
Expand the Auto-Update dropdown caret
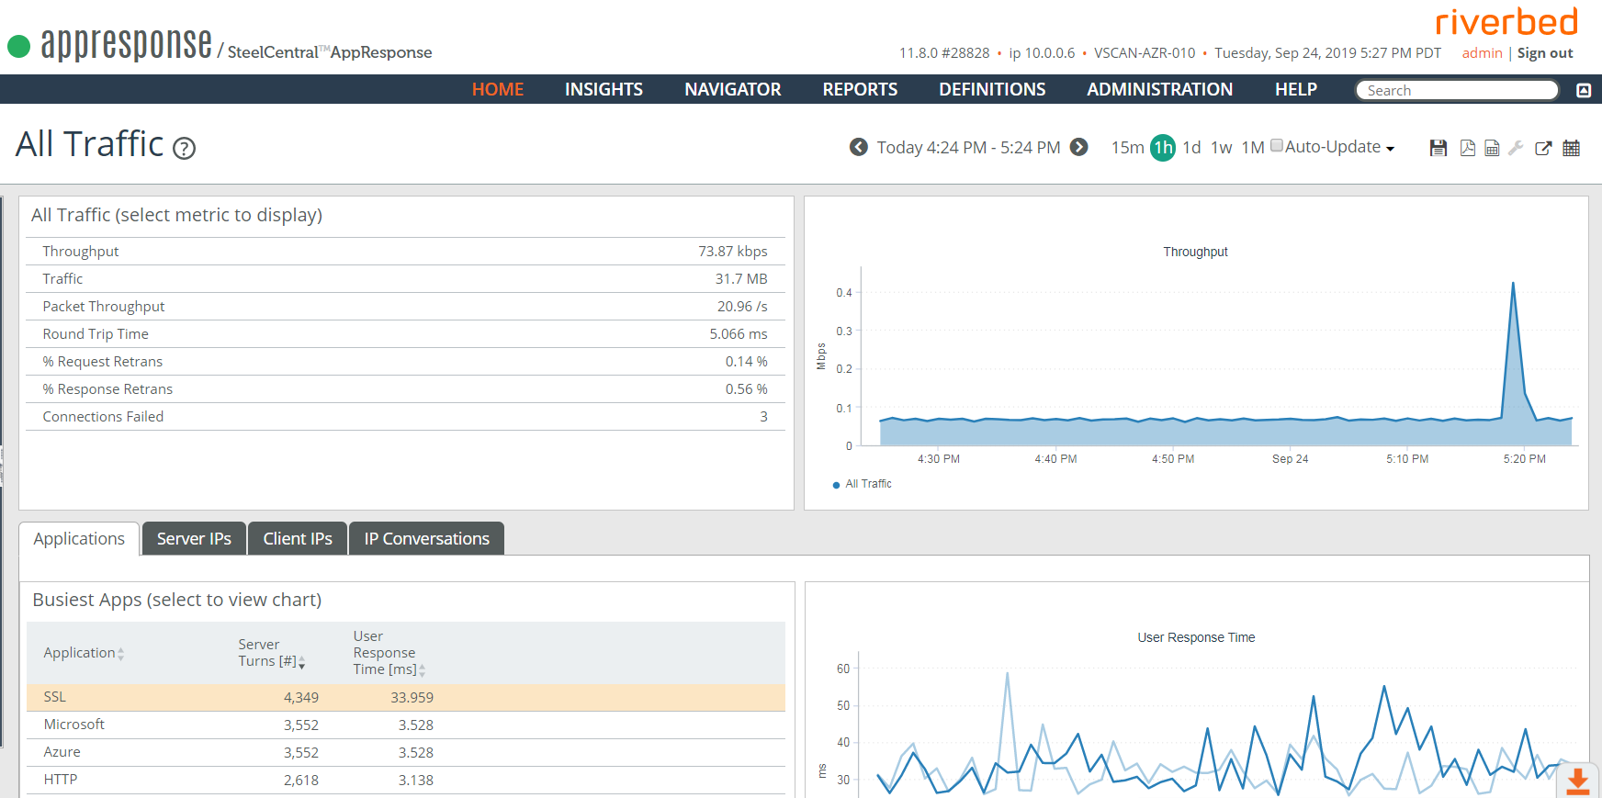coord(1390,149)
